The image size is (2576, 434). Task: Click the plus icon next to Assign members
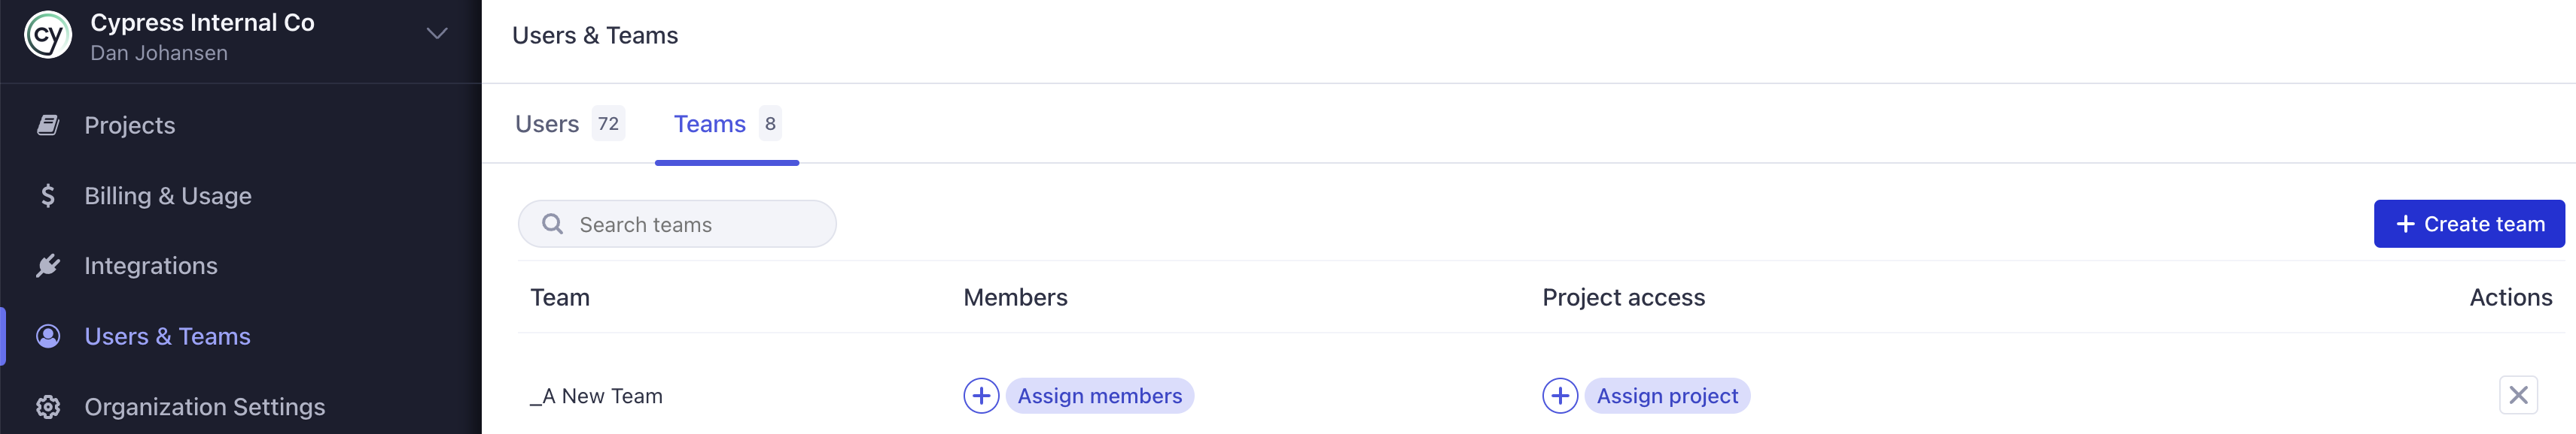pyautogui.click(x=981, y=395)
